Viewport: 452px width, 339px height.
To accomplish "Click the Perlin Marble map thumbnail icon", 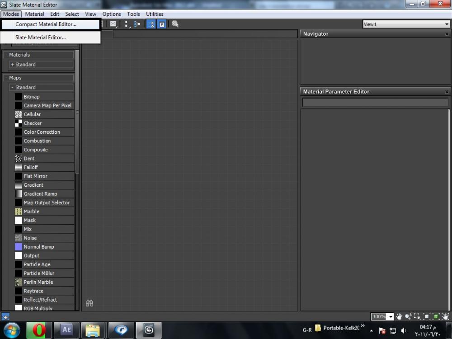I will 19,282.
